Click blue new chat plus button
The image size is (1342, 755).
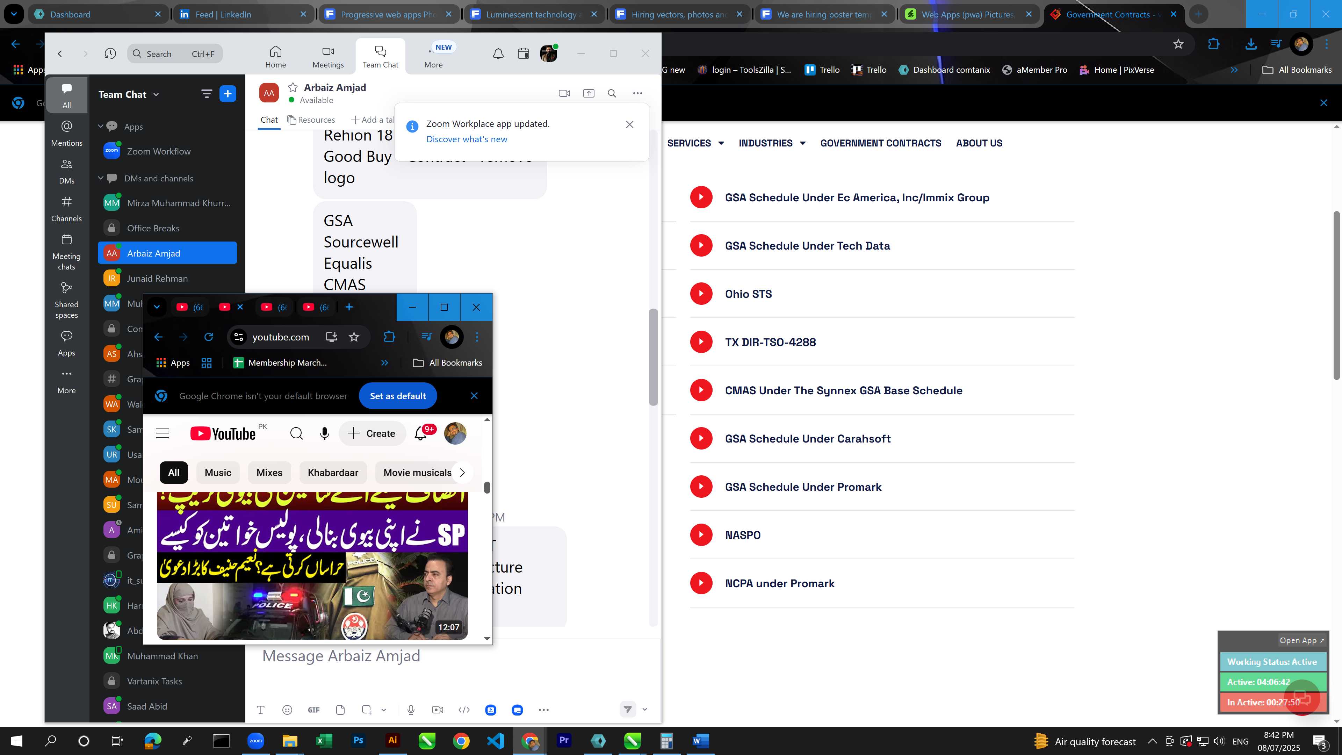pyautogui.click(x=228, y=94)
